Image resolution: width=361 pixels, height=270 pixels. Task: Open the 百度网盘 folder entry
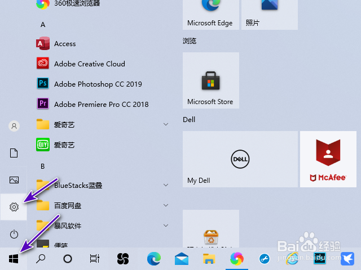[102, 205]
